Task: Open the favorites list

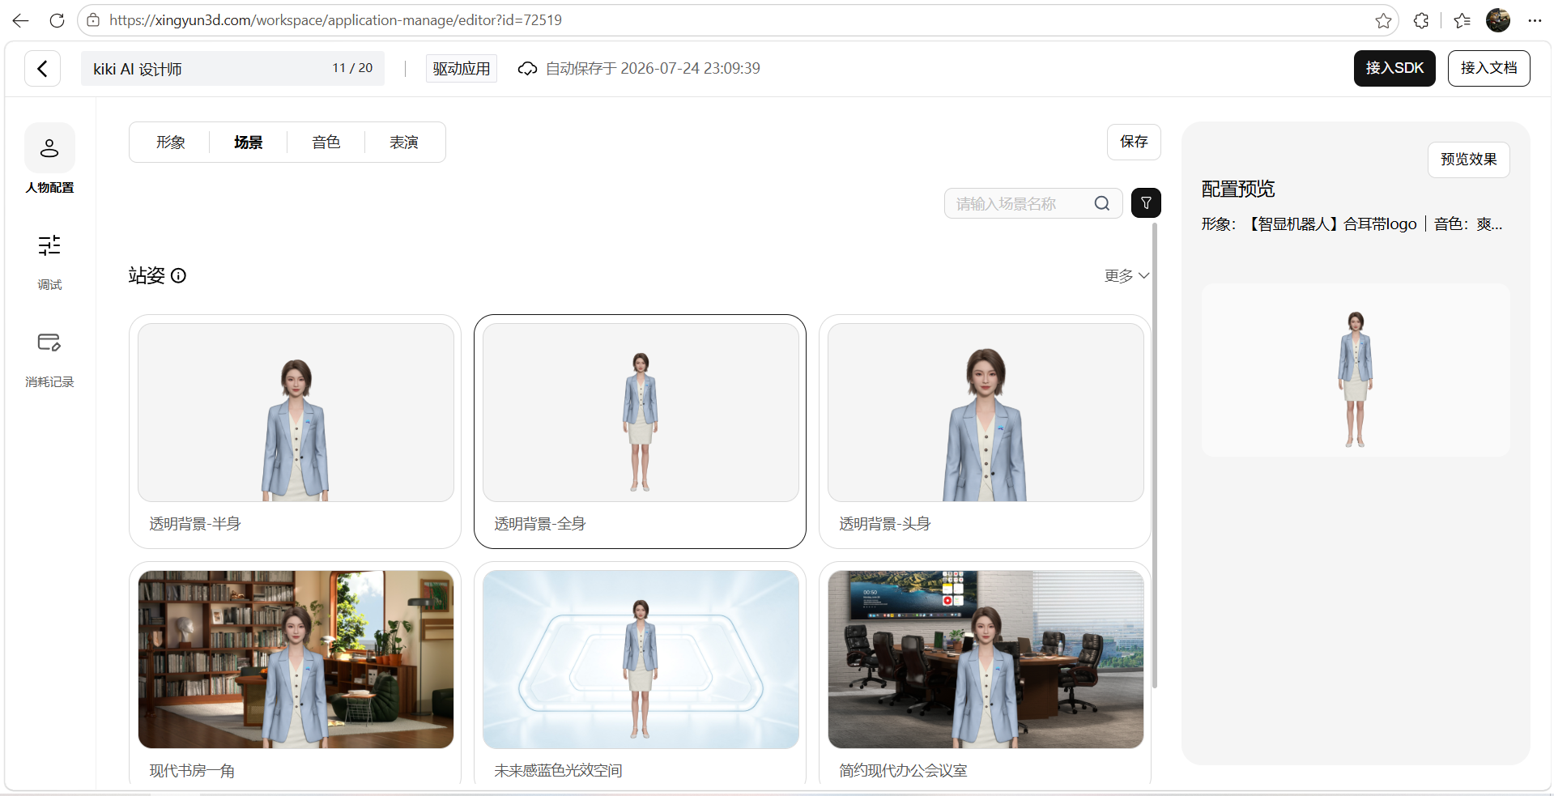Action: 1462,20
